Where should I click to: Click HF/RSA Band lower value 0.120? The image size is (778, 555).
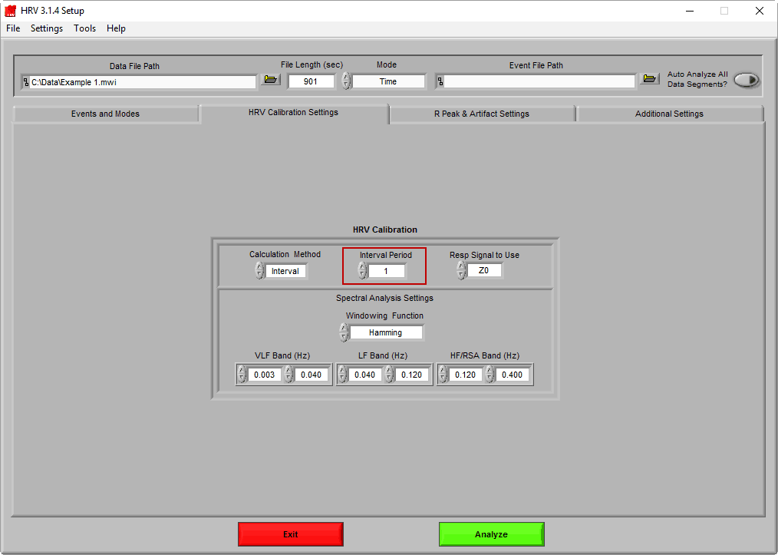click(466, 375)
